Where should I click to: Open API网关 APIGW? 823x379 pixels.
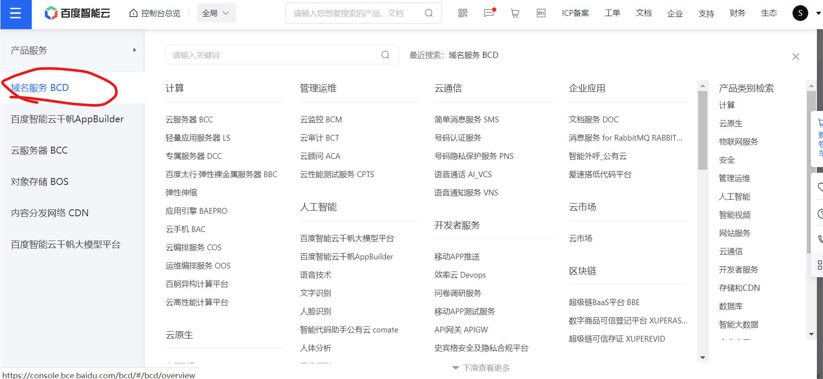461,330
